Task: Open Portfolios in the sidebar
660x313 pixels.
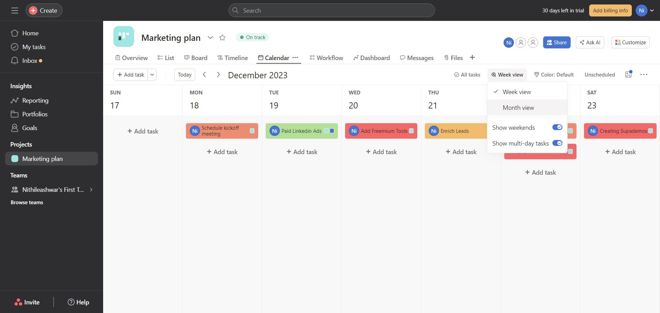Action: [35, 114]
